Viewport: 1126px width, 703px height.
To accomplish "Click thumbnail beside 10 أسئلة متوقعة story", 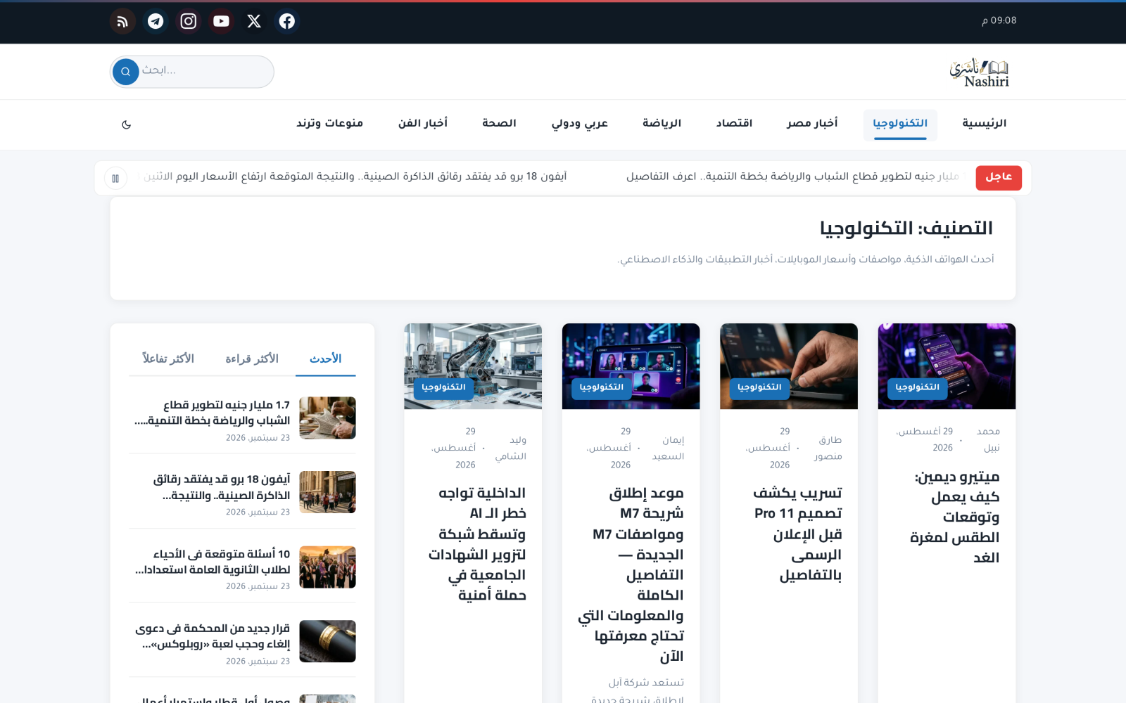I will [327, 567].
